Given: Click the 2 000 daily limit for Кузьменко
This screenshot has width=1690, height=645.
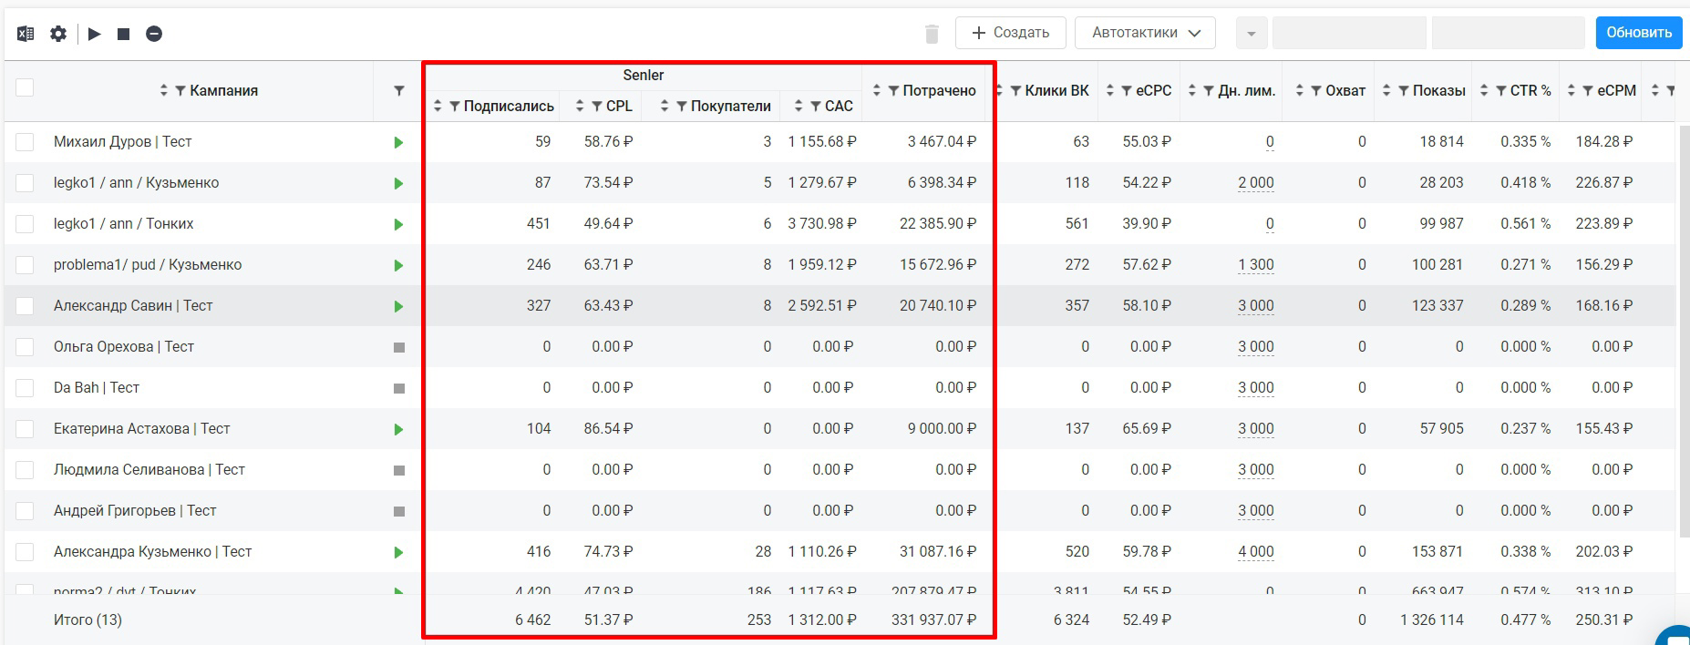Looking at the screenshot, I should 1255,183.
